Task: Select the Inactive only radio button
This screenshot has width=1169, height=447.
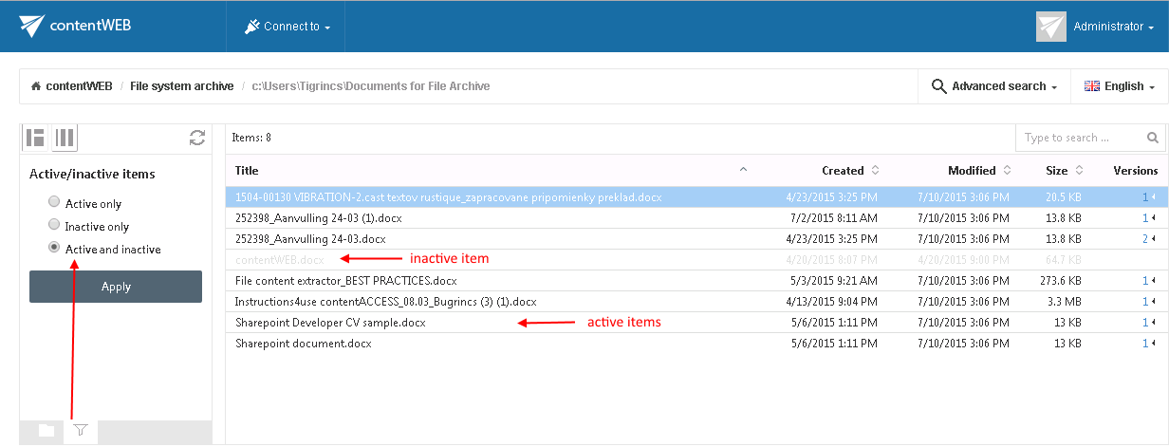Action: click(54, 225)
